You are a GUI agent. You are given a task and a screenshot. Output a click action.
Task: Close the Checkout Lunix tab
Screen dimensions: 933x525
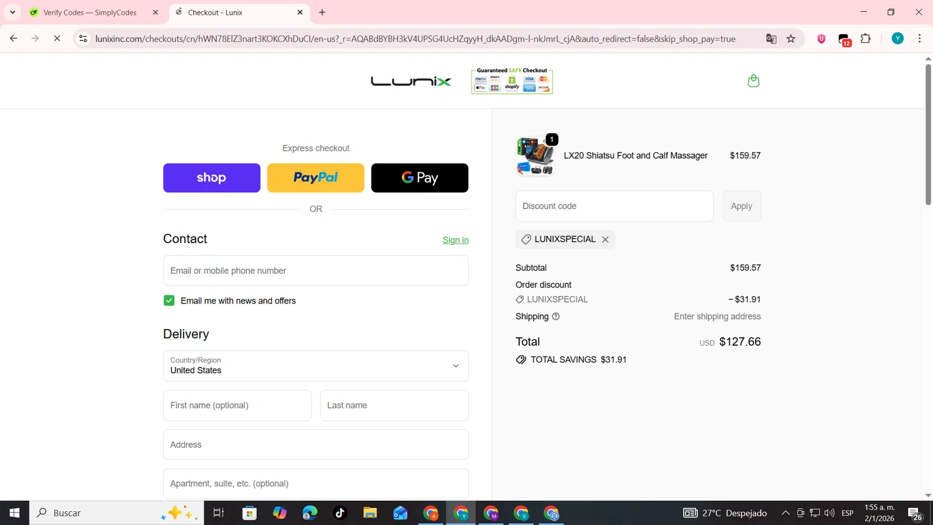pos(300,12)
